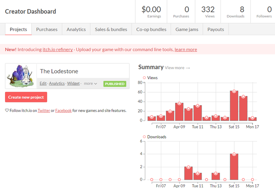Click the Sat 15 views bar
Image resolution: width=275 pixels, height=192 pixels.
click(x=234, y=106)
